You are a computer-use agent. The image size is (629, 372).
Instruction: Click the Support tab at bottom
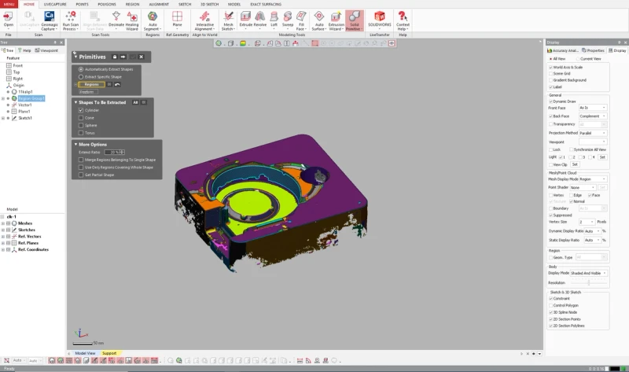(109, 354)
